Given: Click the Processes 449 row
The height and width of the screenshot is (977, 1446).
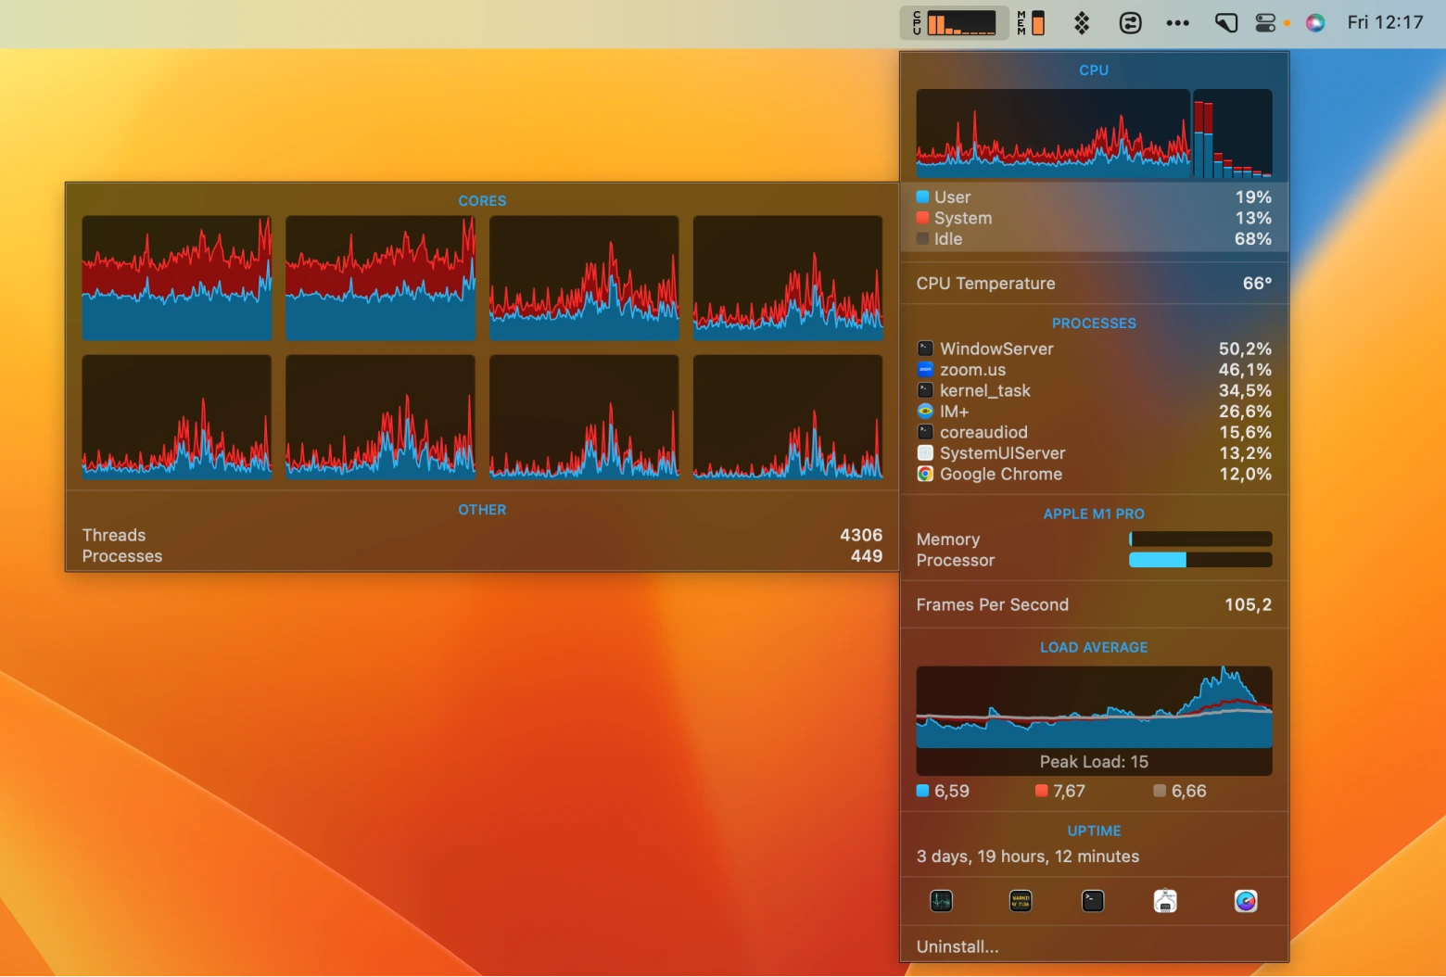Looking at the screenshot, I should coord(482,556).
